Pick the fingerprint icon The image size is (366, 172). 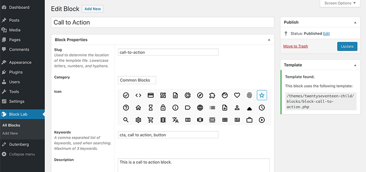tap(249, 95)
